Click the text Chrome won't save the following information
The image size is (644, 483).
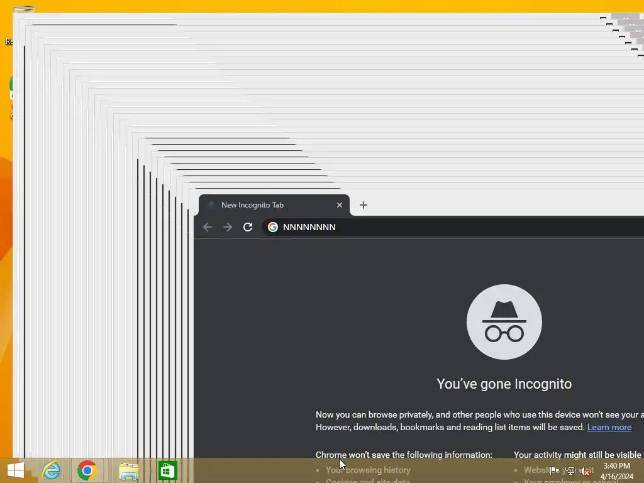pos(404,455)
